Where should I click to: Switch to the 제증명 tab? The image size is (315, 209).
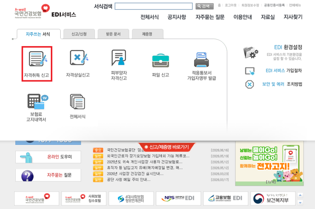click(x=147, y=34)
